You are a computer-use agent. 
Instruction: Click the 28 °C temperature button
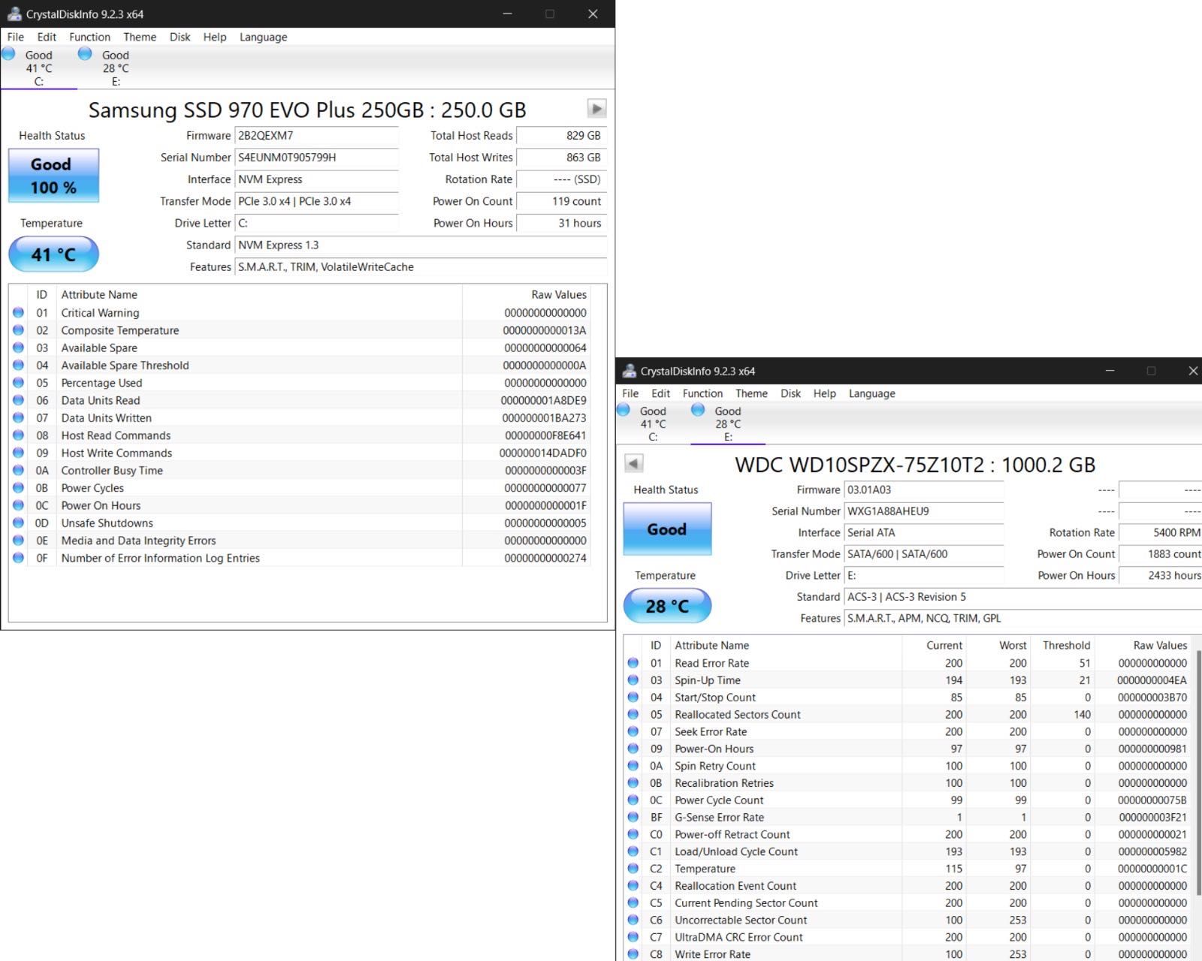[667, 606]
